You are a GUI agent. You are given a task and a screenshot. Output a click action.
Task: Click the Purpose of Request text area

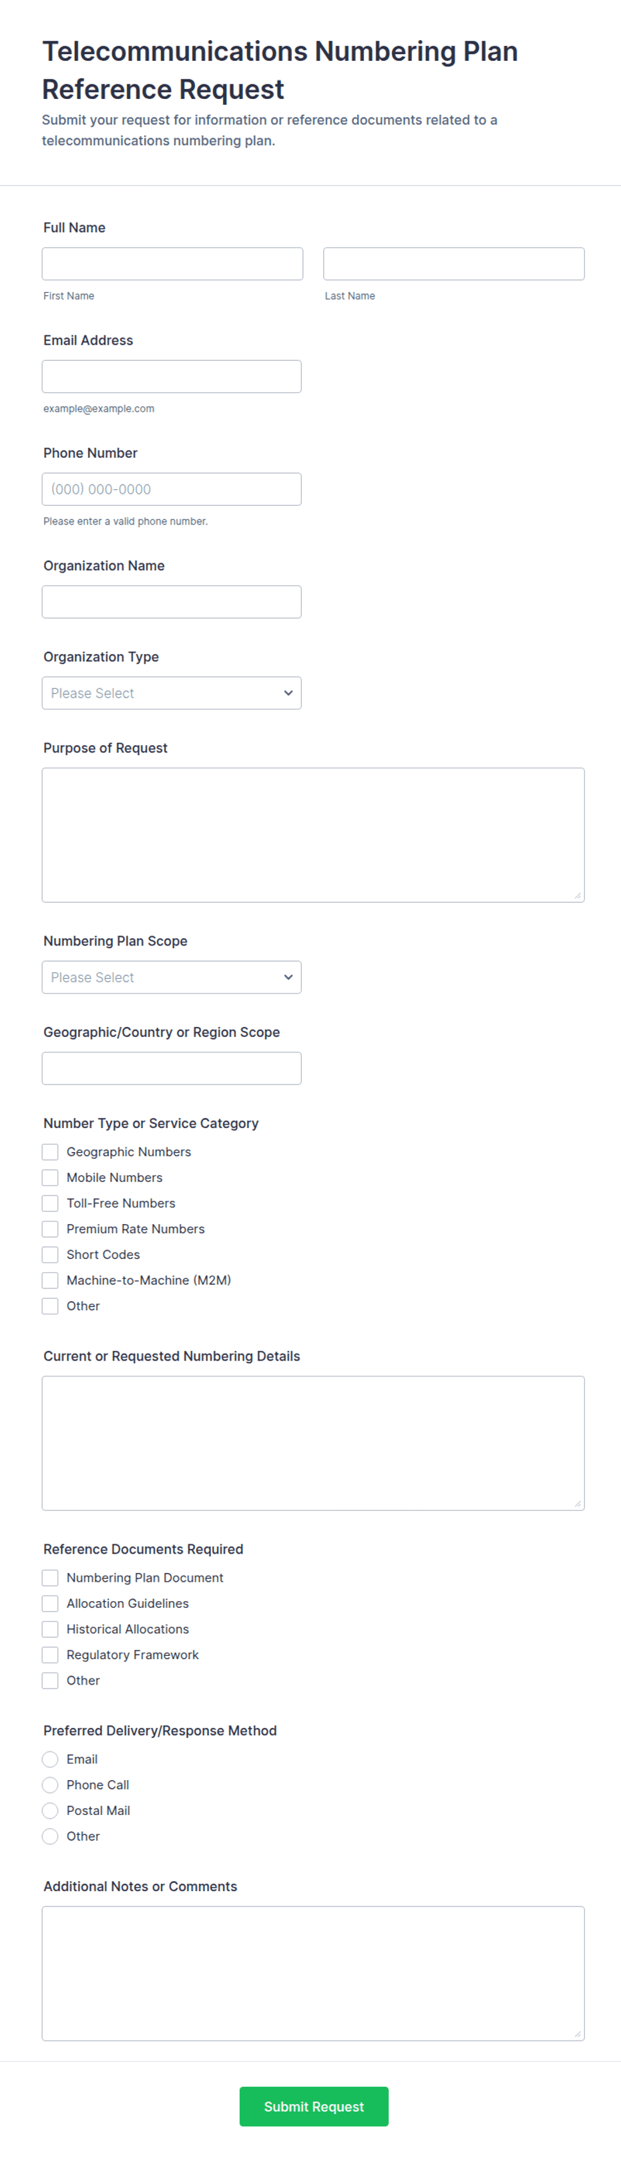tap(313, 835)
